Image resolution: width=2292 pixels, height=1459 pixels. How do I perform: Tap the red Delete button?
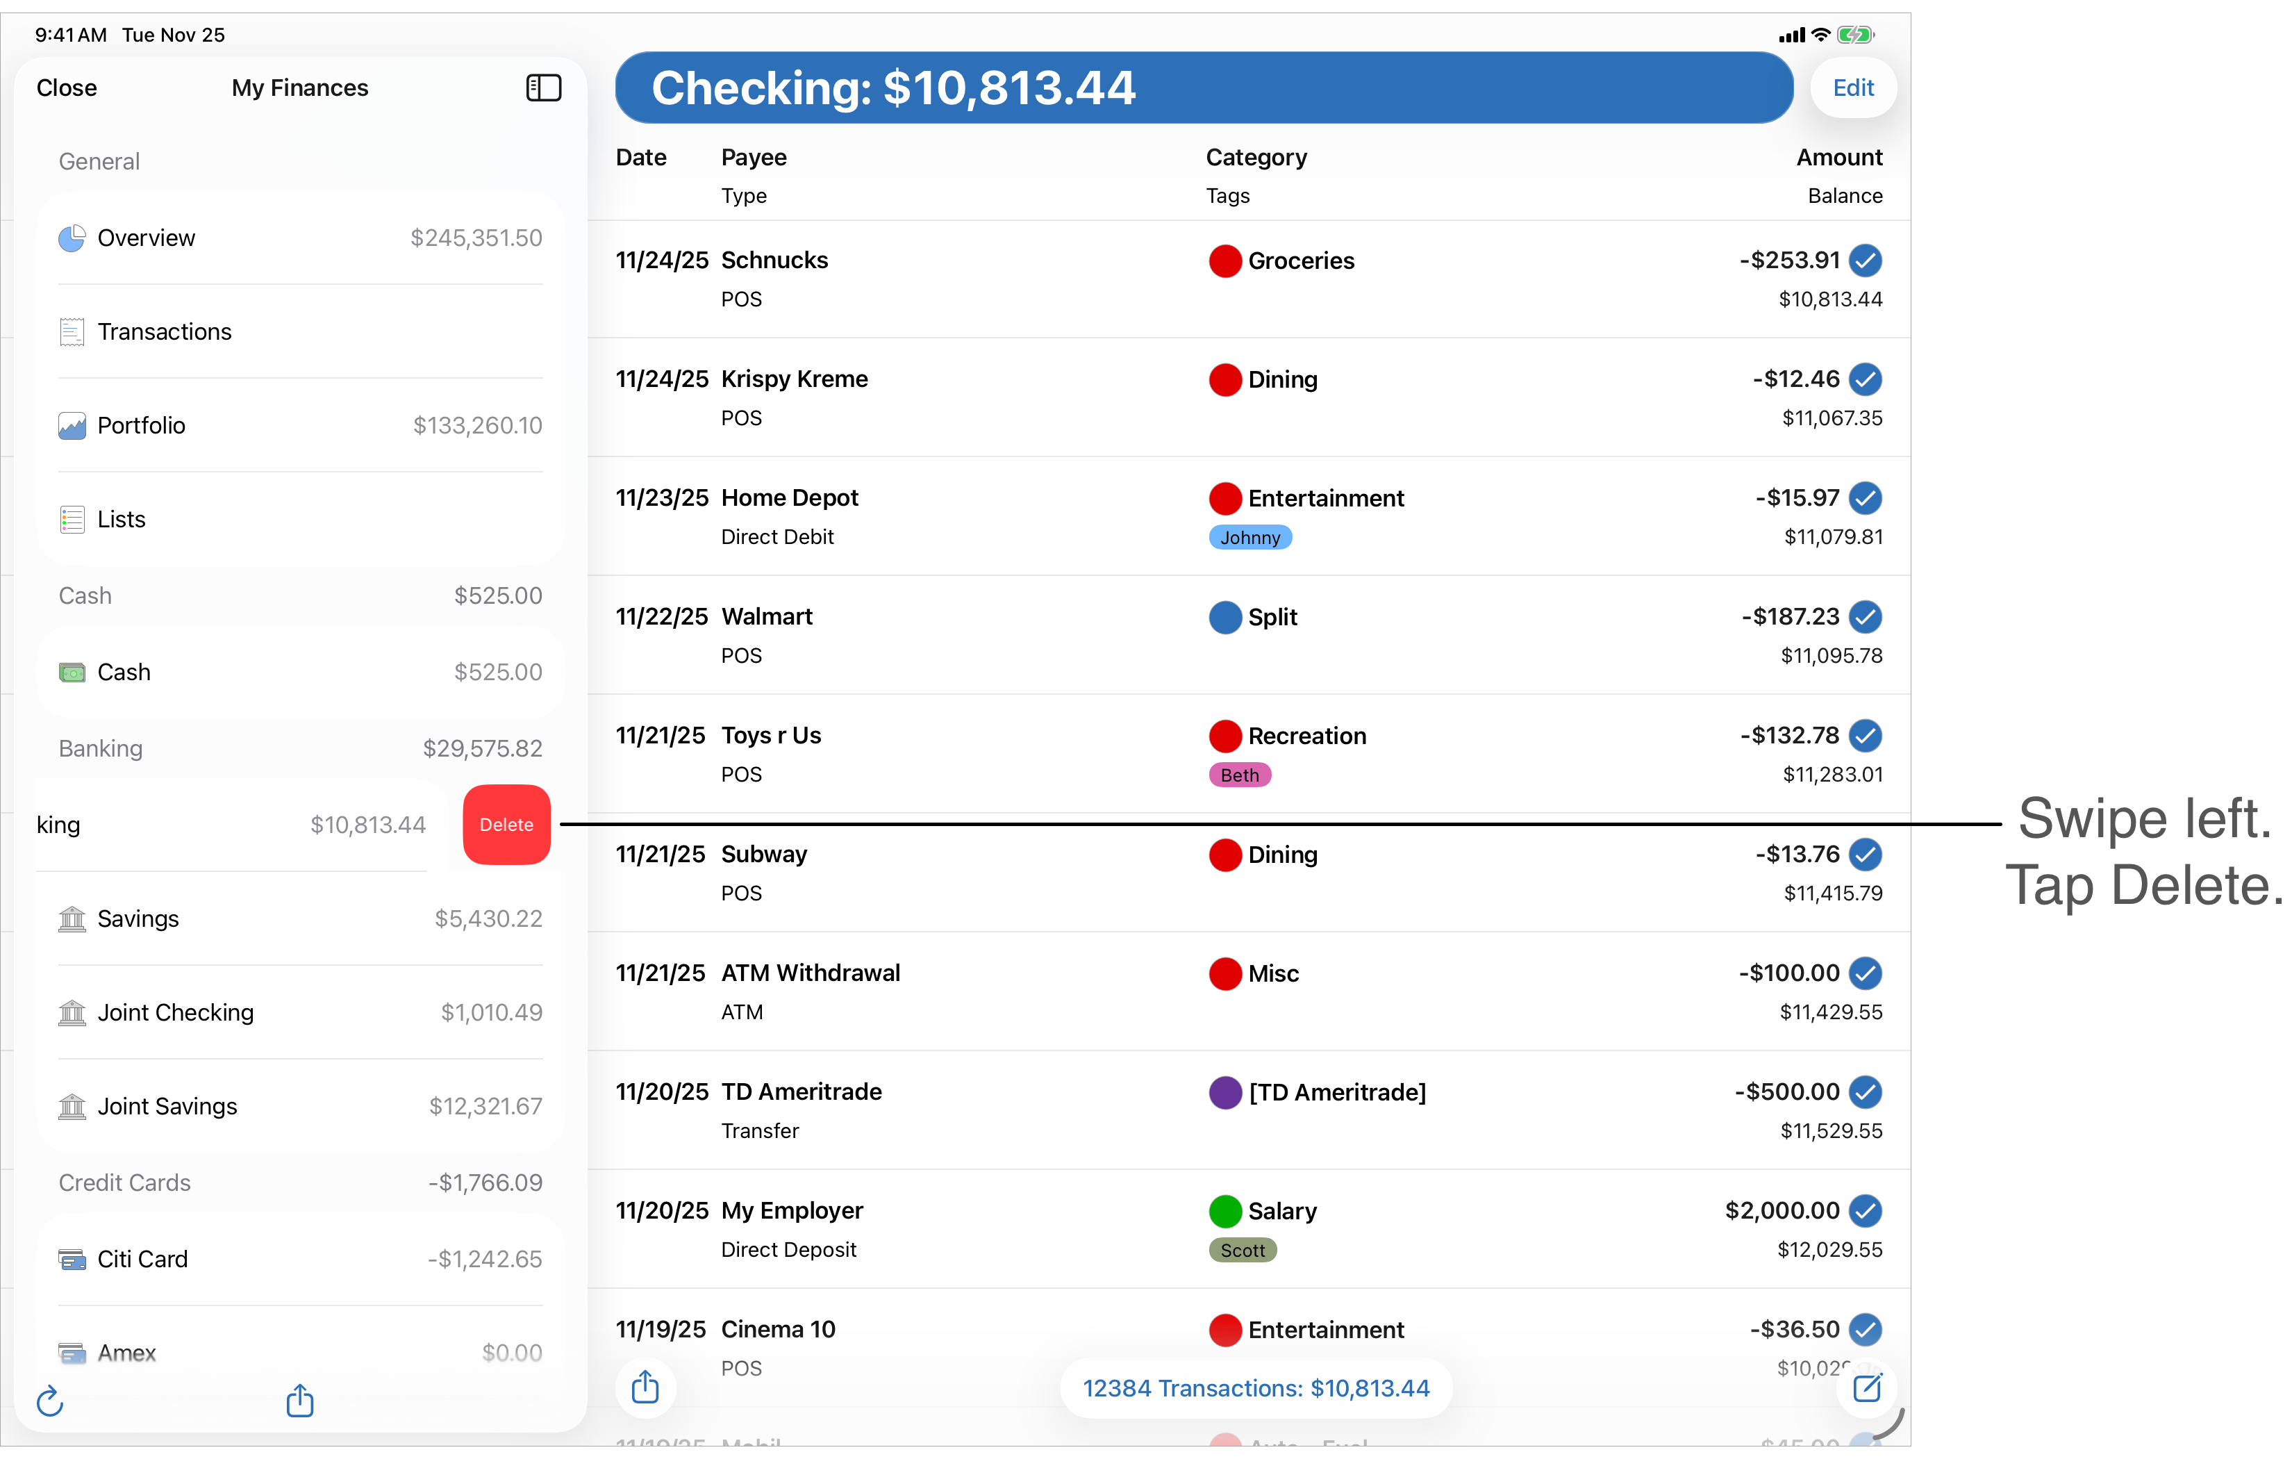pos(506,825)
